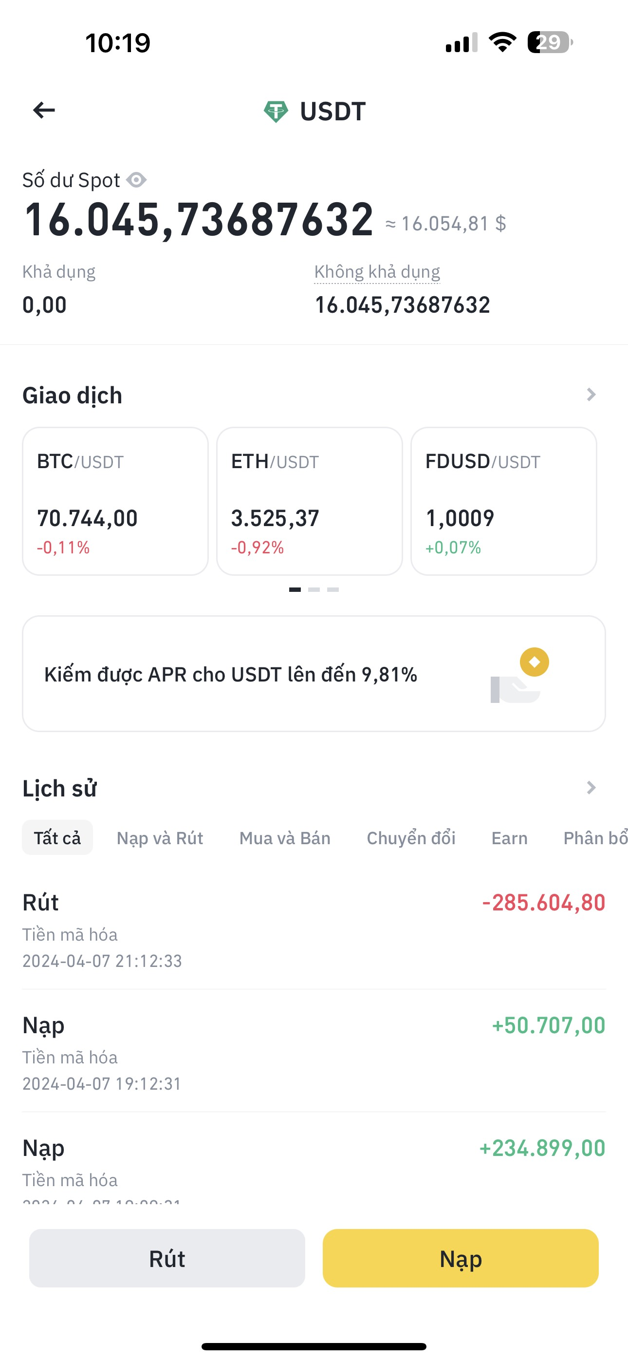Tap the battery indicator icon
The height and width of the screenshot is (1362, 628).
pyautogui.click(x=549, y=42)
